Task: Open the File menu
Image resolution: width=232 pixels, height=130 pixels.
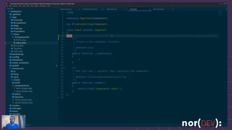Action: 7,6
